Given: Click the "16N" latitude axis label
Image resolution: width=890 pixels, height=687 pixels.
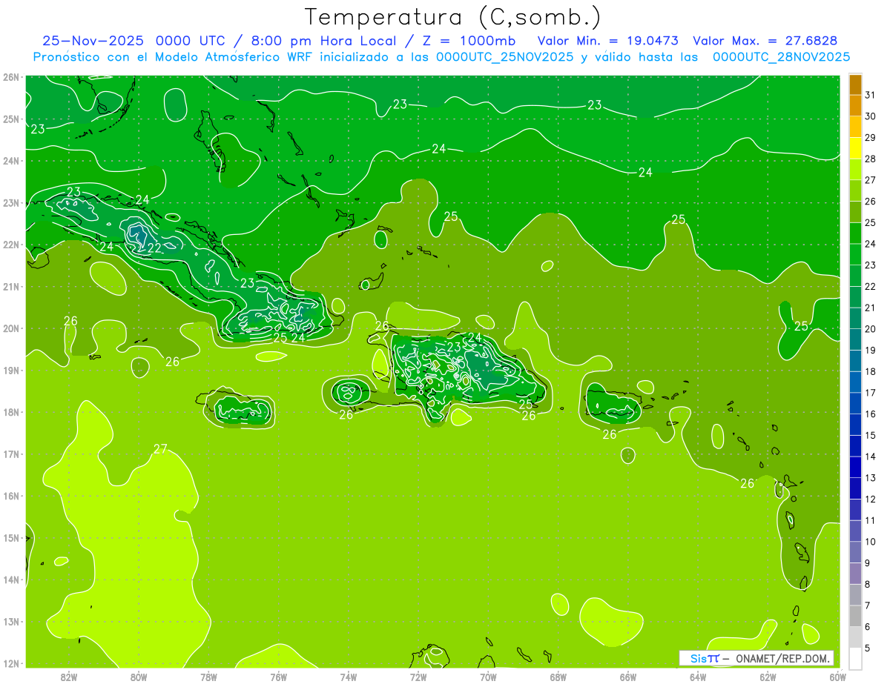Looking at the screenshot, I should tap(10, 496).
